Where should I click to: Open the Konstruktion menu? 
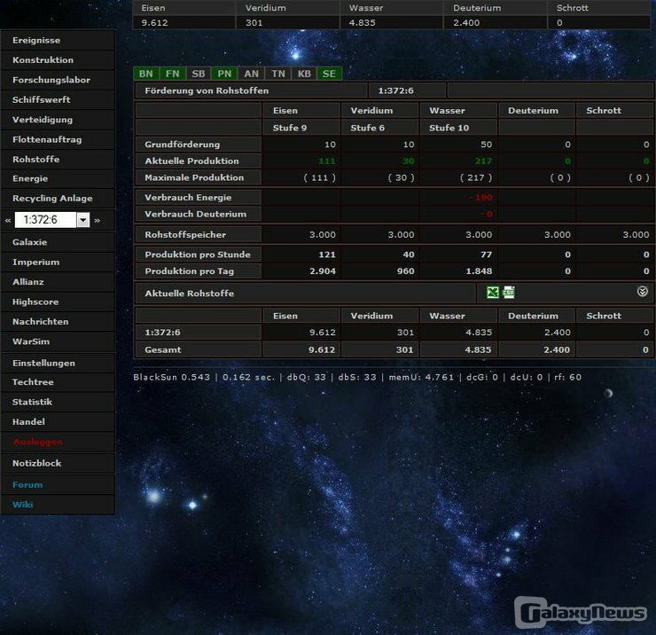(x=58, y=59)
